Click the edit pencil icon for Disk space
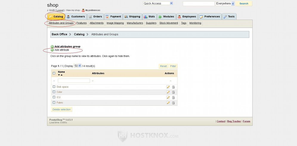The height and width of the screenshot is (146, 297). (168, 87)
